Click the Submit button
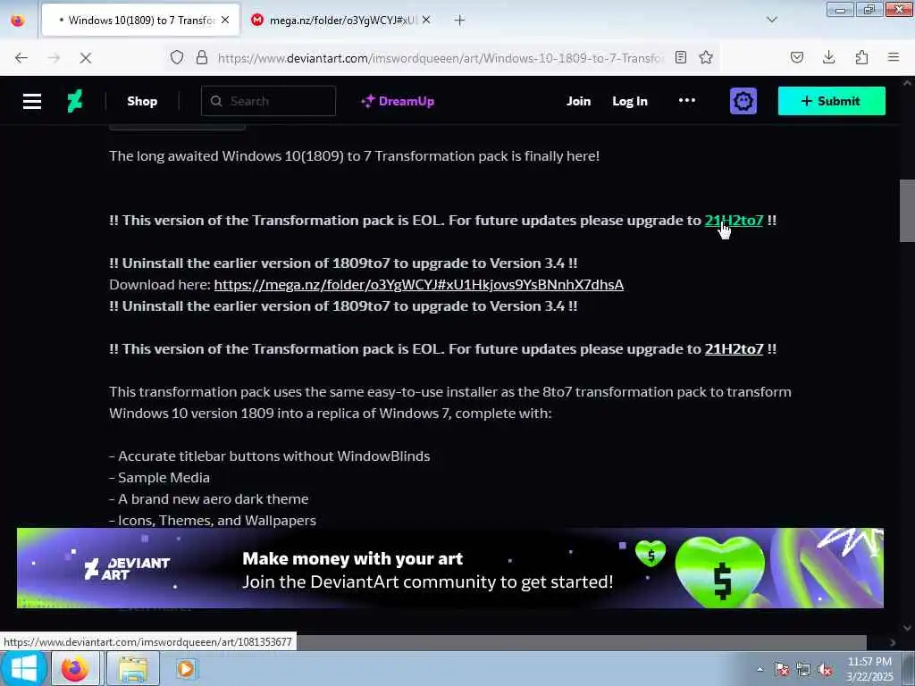Viewport: 915px width, 686px height. [x=832, y=101]
